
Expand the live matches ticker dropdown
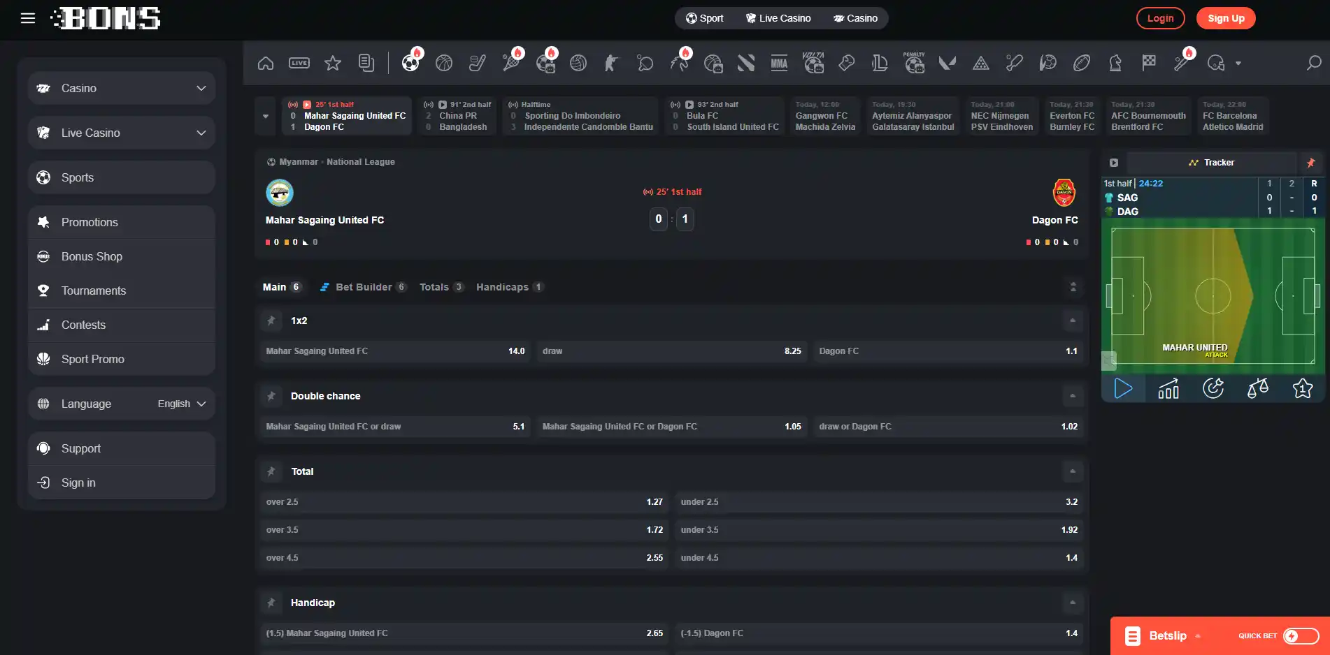[266, 116]
